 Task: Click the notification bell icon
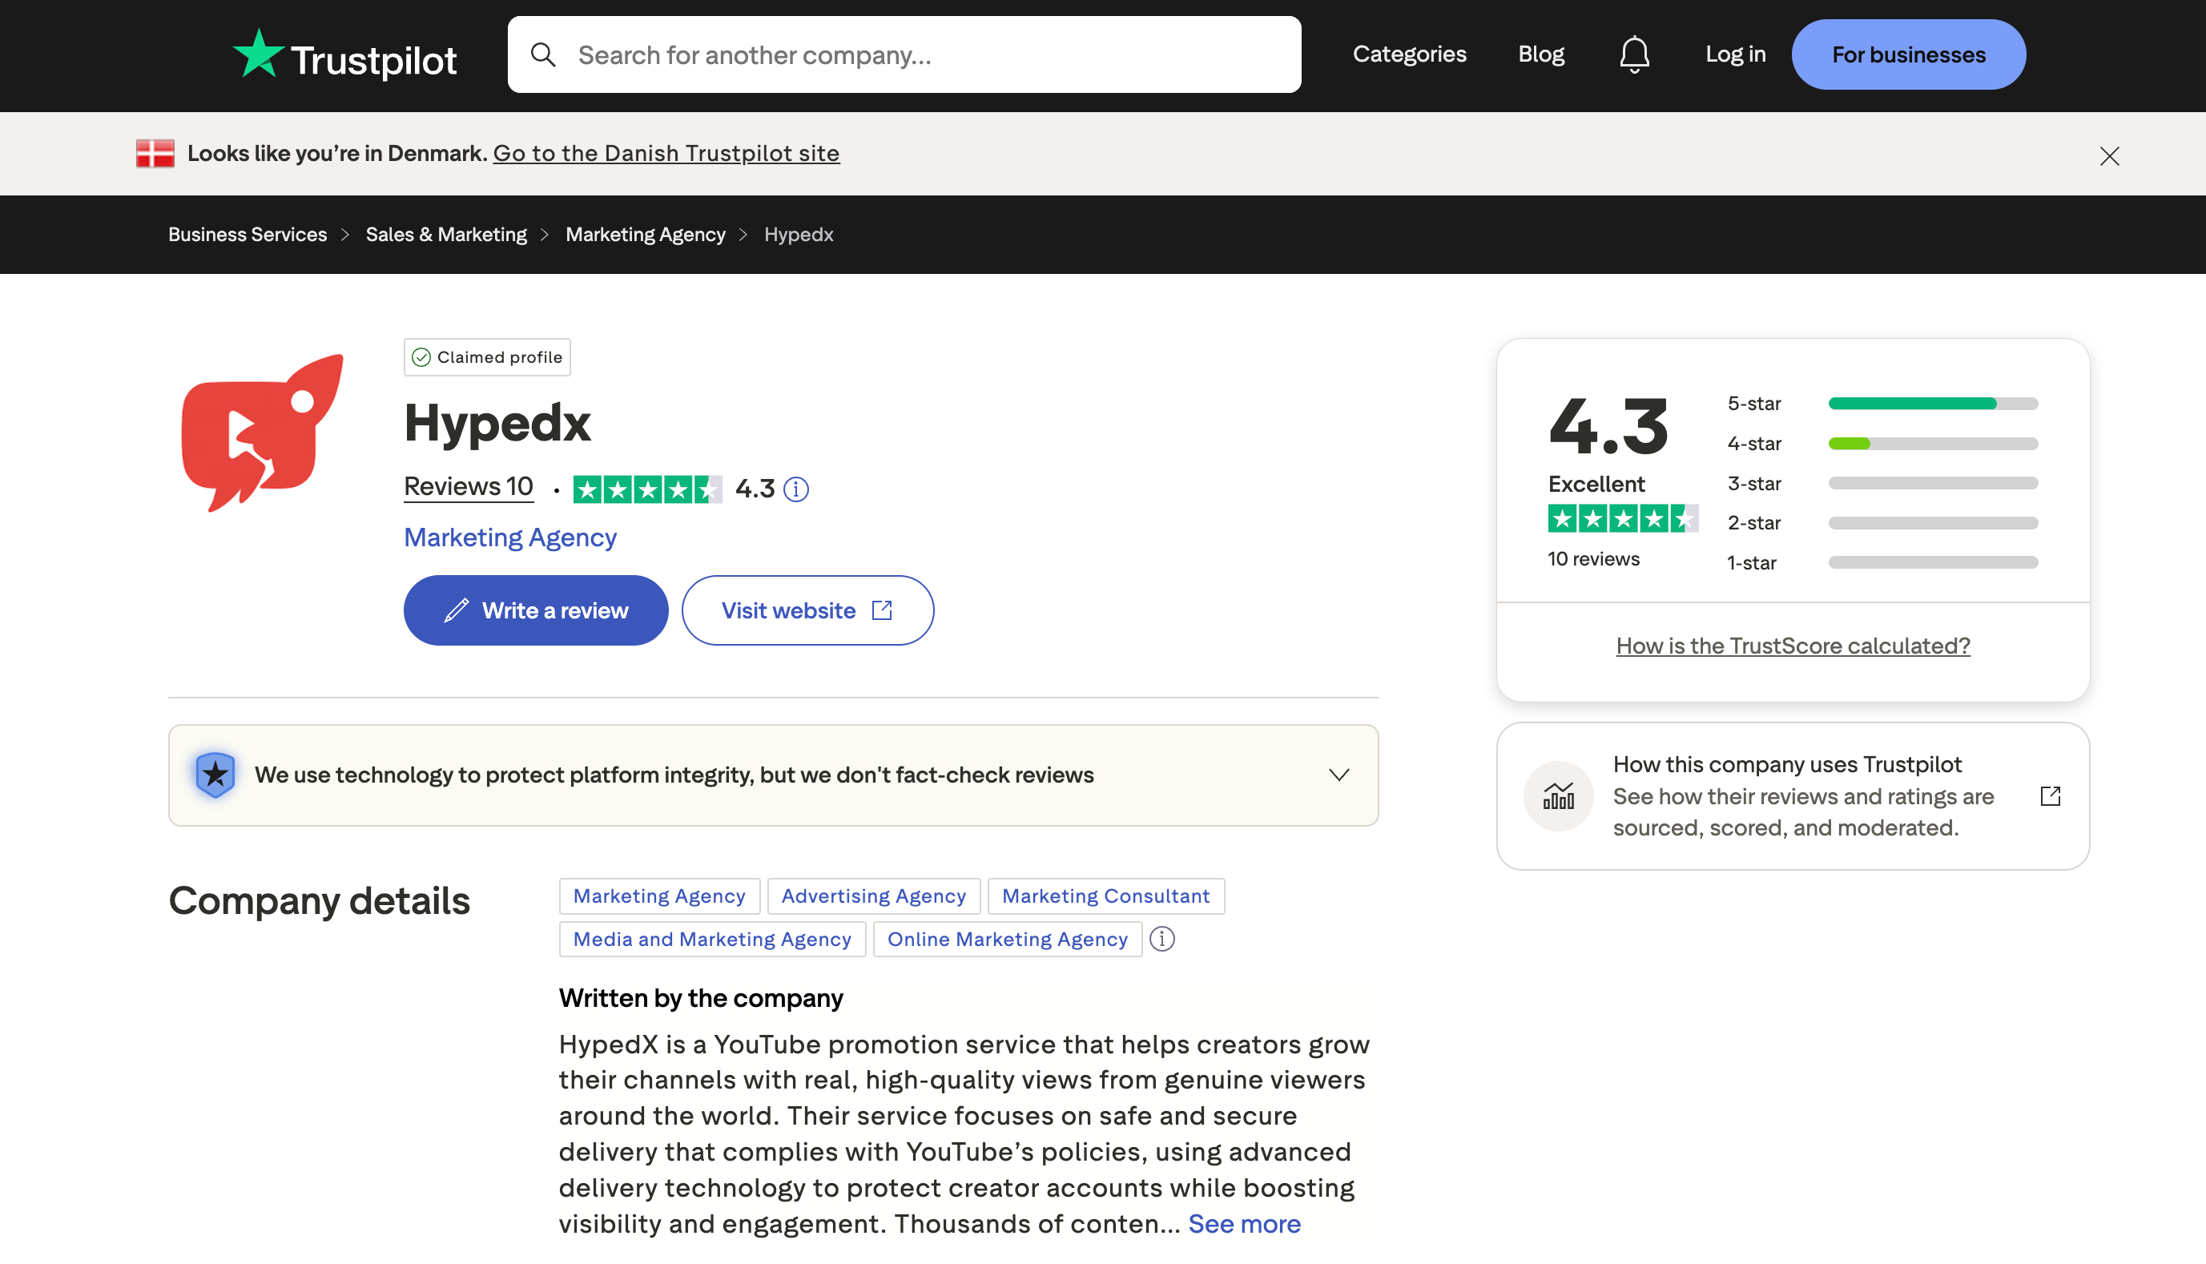tap(1634, 54)
